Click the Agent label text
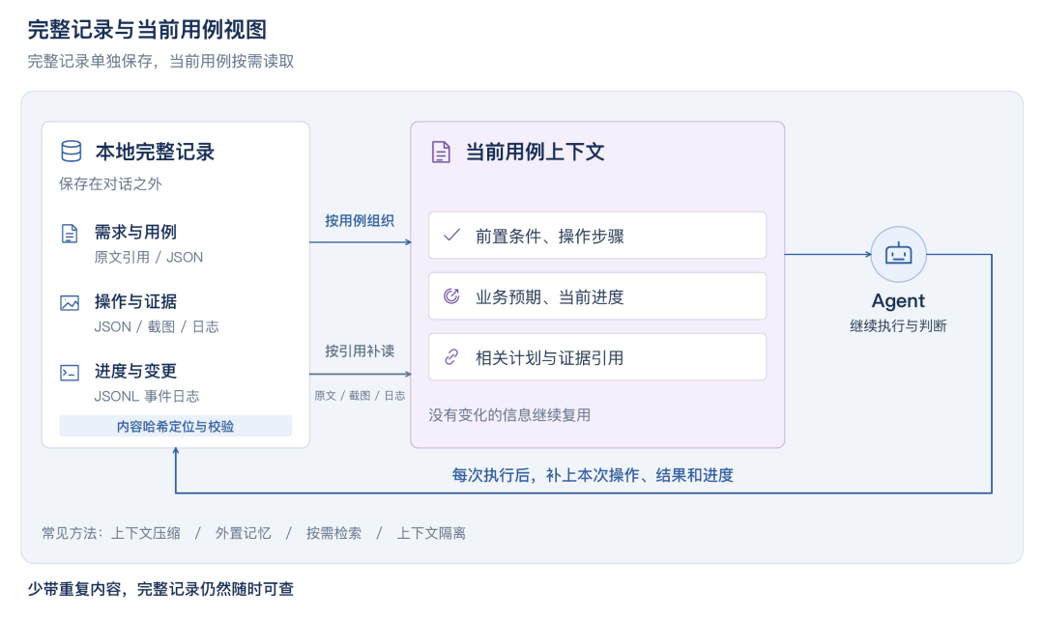The height and width of the screenshot is (617, 1044). 898,300
